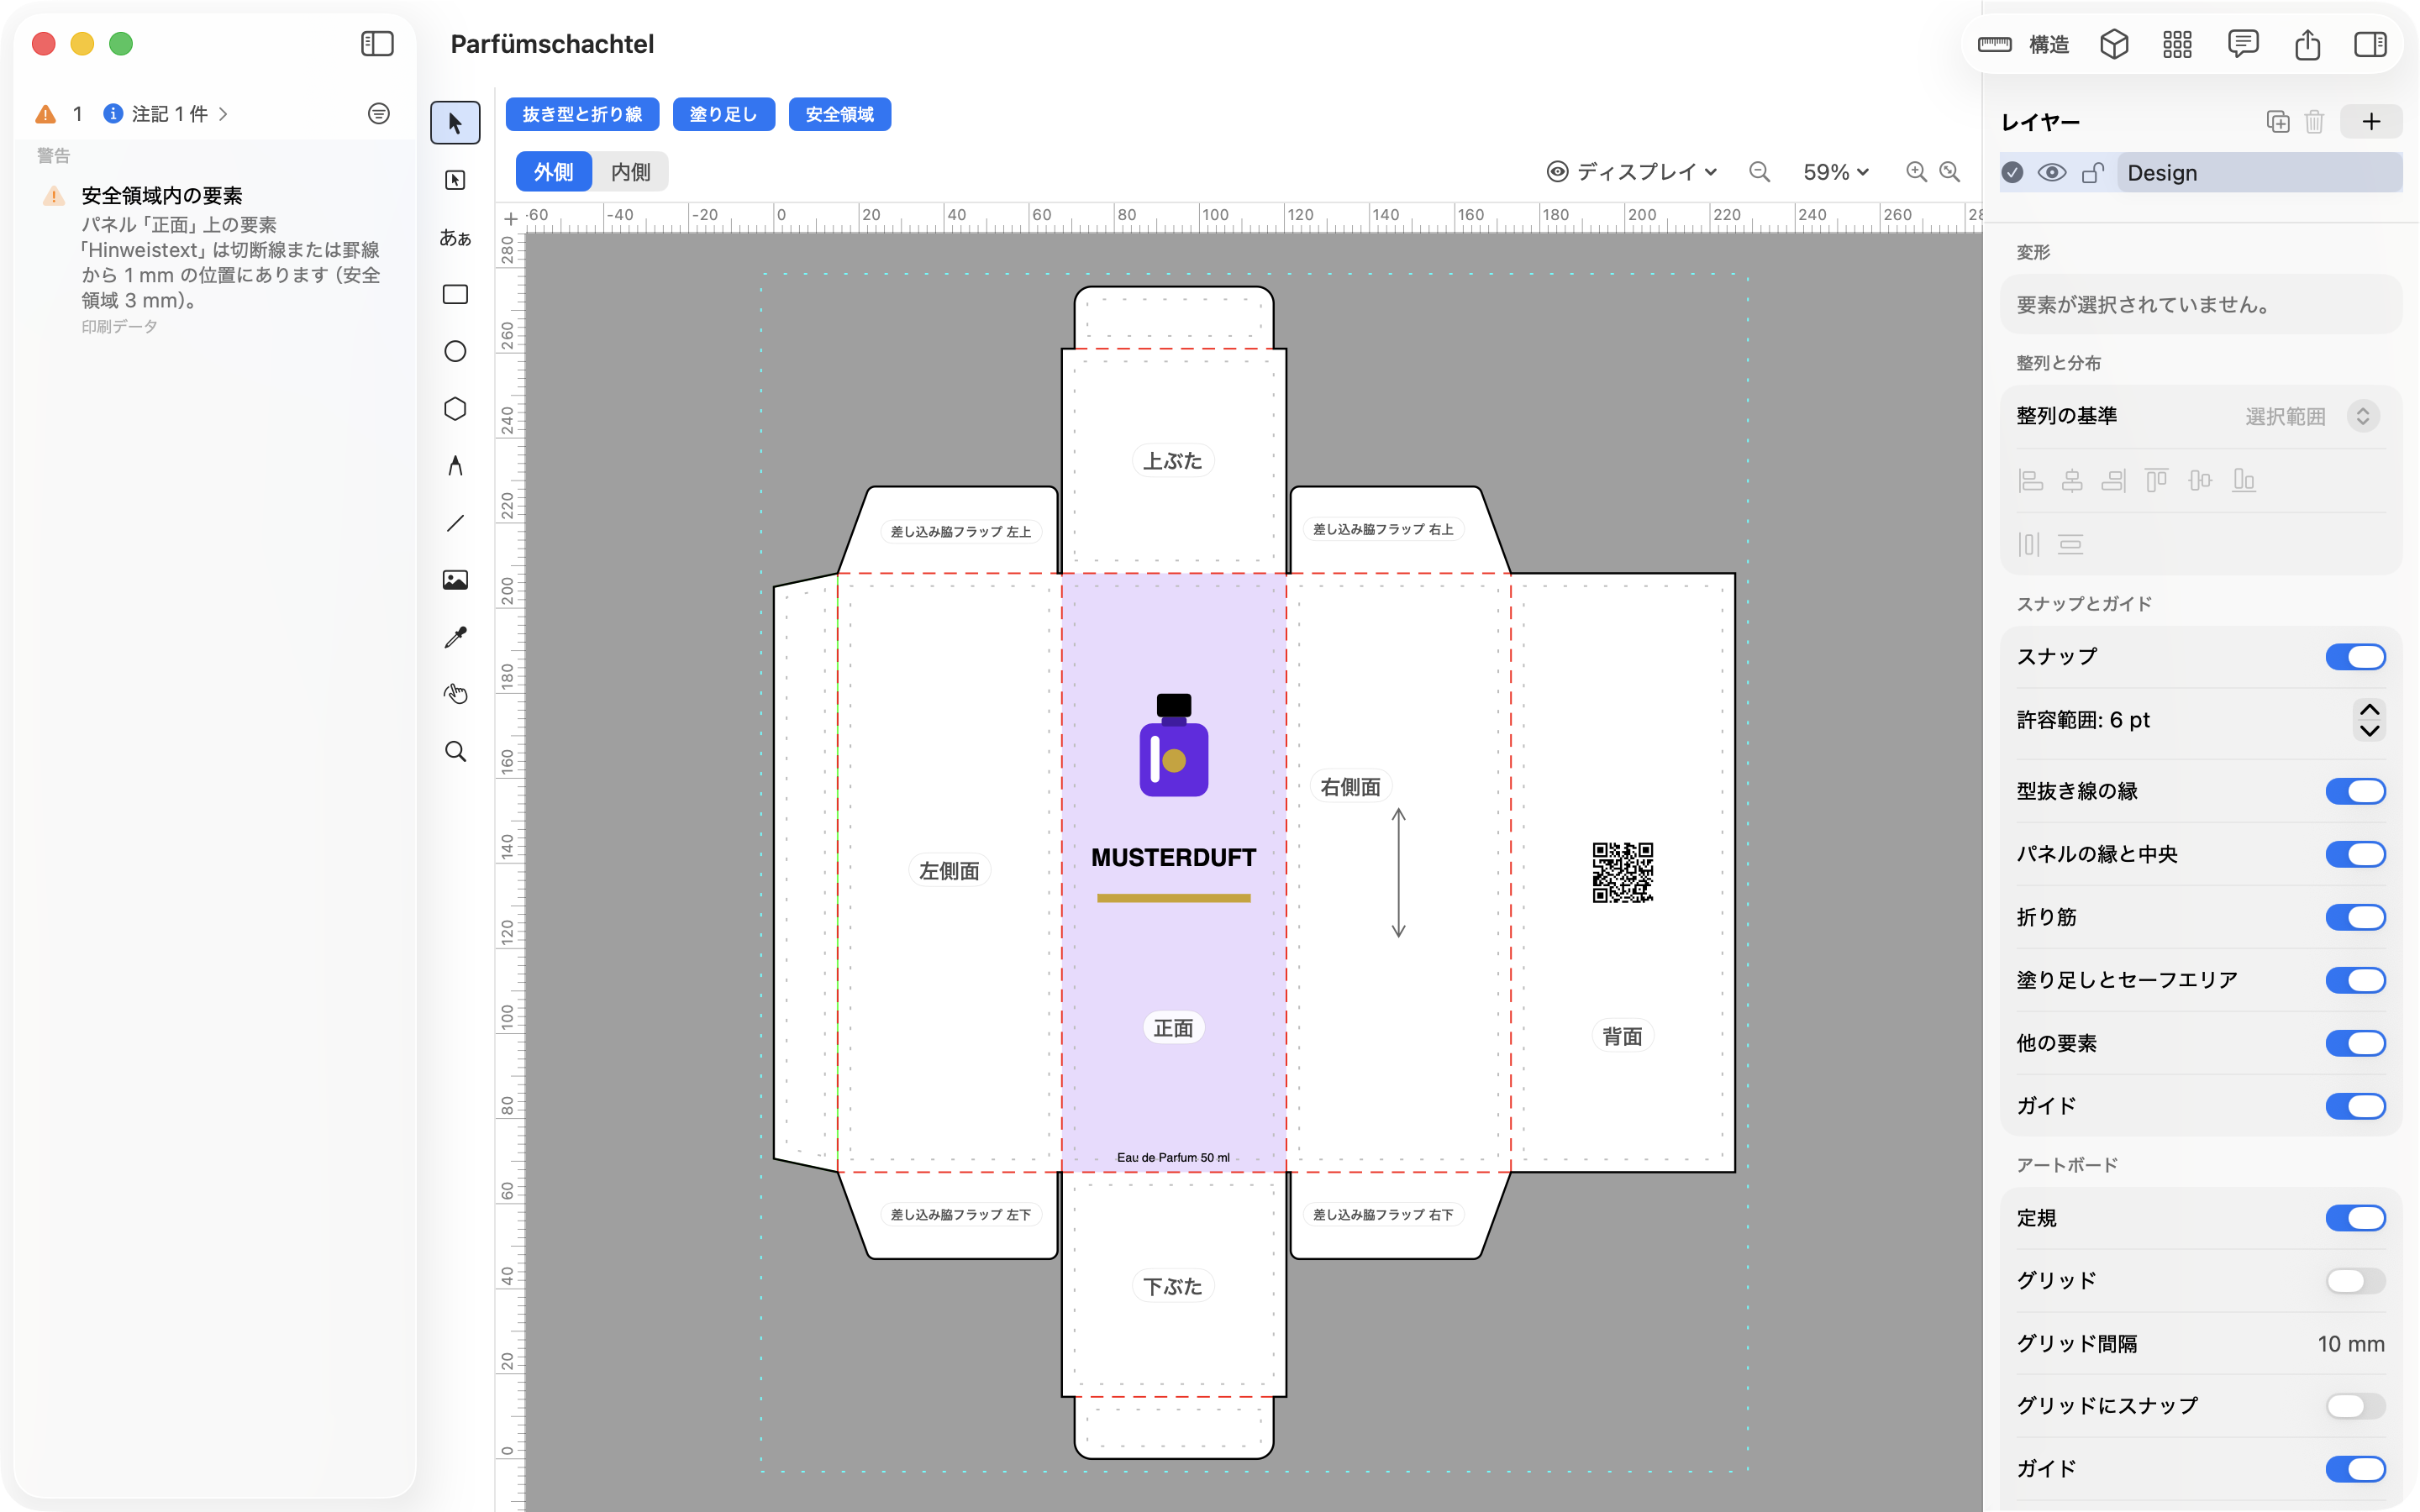Hide the Design layer eye icon
The height and width of the screenshot is (1512, 2420).
coord(2051,173)
